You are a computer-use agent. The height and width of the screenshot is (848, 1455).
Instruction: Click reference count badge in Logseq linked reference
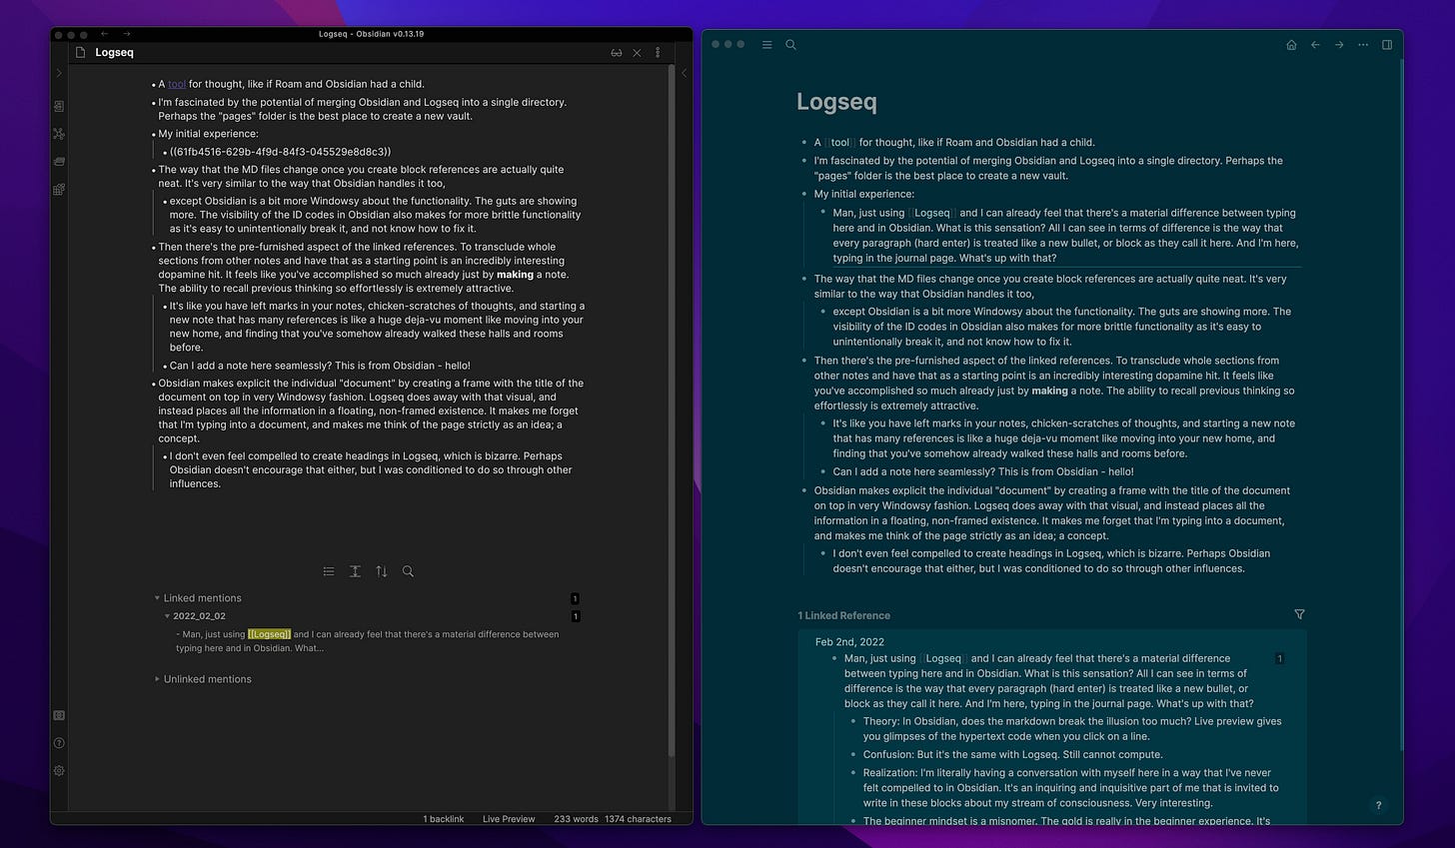pyautogui.click(x=1279, y=658)
